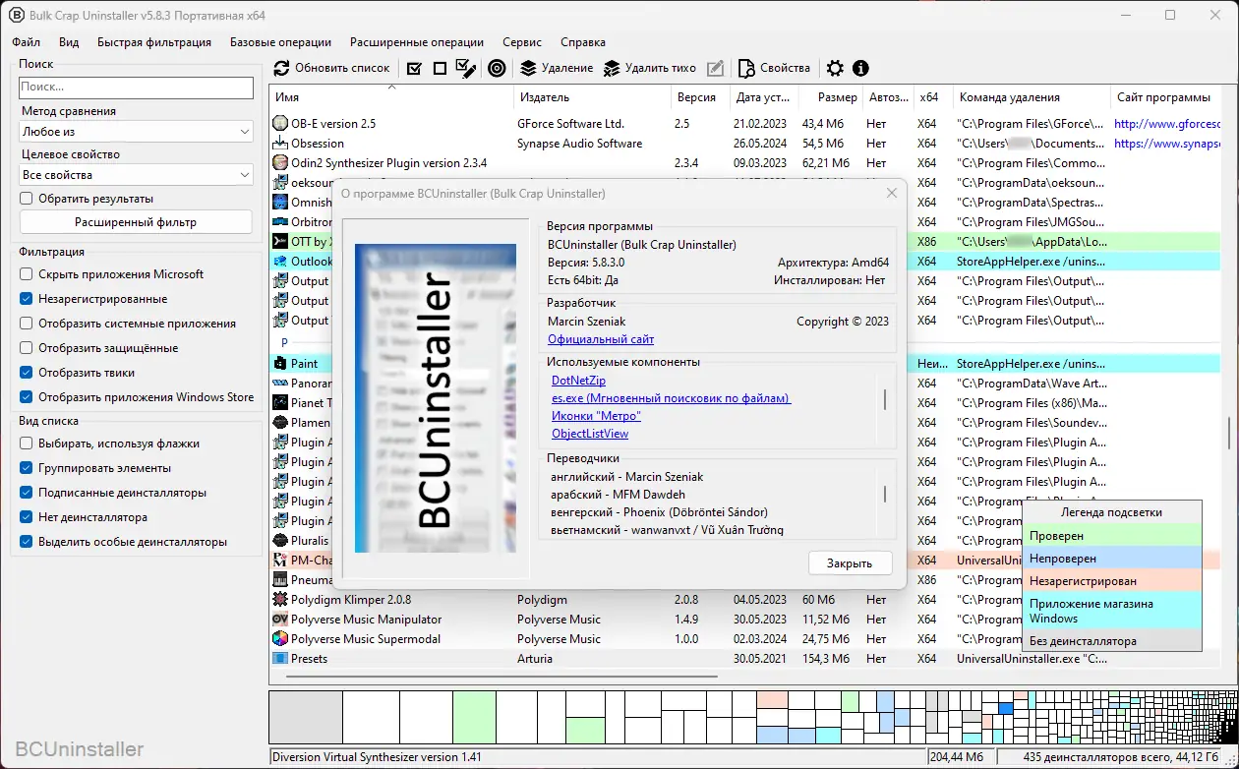The height and width of the screenshot is (769, 1239).
Task: Click the BCUninstaller logo in title bar
Action: point(17,16)
